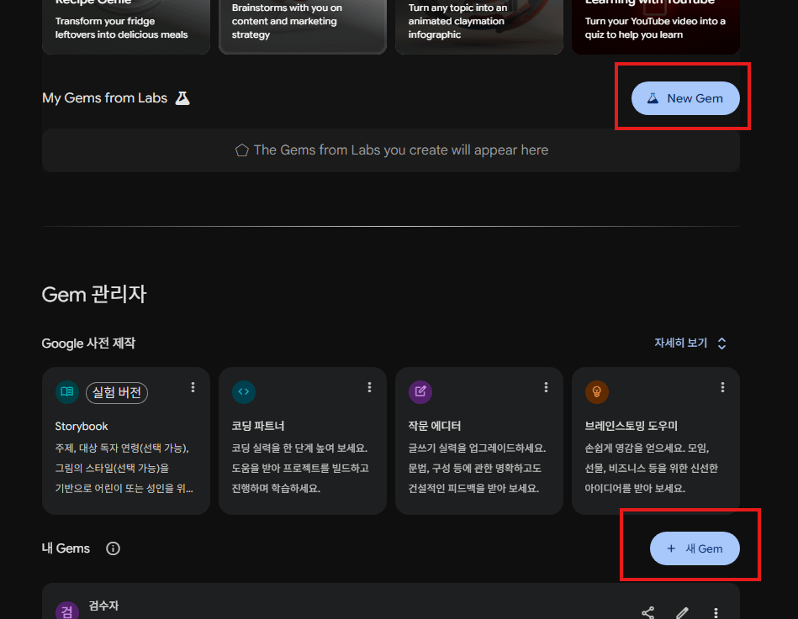Click the 내 Gems section label
798x619 pixels.
pyautogui.click(x=66, y=548)
